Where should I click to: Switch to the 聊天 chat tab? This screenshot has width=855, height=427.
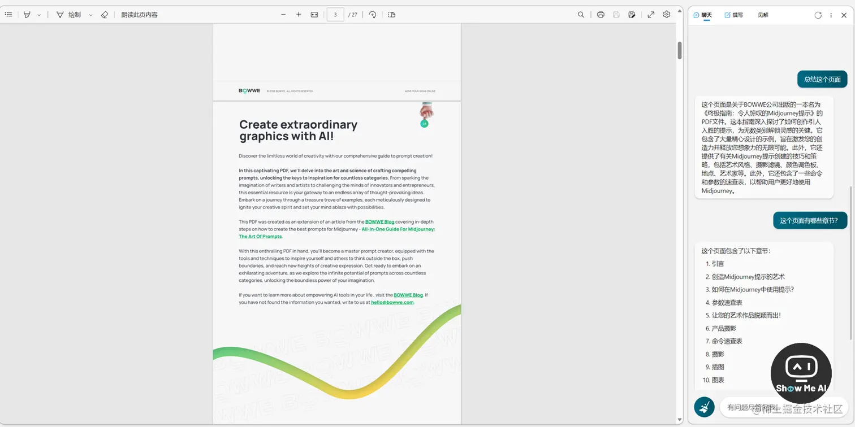703,15
